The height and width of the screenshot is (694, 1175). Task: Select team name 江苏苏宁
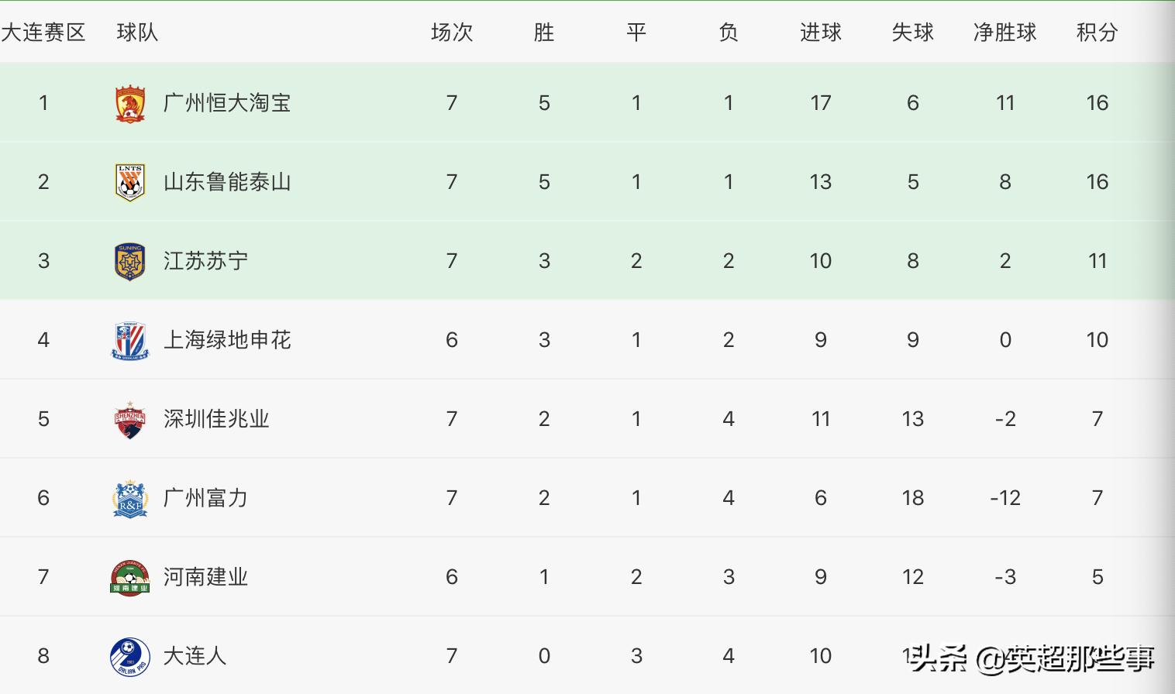coord(205,261)
